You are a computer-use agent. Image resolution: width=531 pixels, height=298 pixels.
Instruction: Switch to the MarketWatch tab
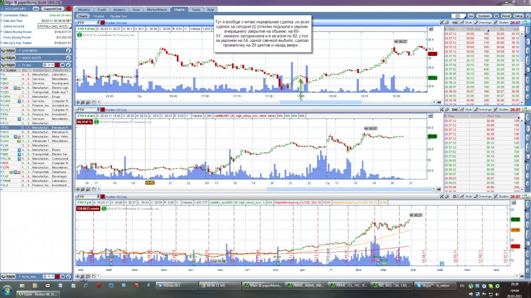tap(157, 9)
